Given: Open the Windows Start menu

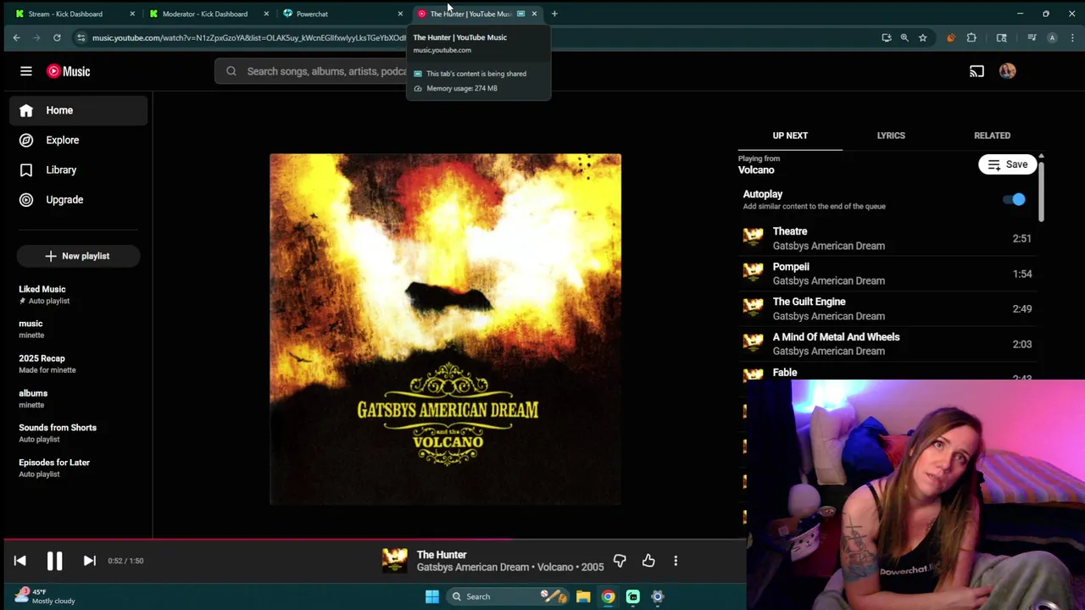Looking at the screenshot, I should (431, 596).
